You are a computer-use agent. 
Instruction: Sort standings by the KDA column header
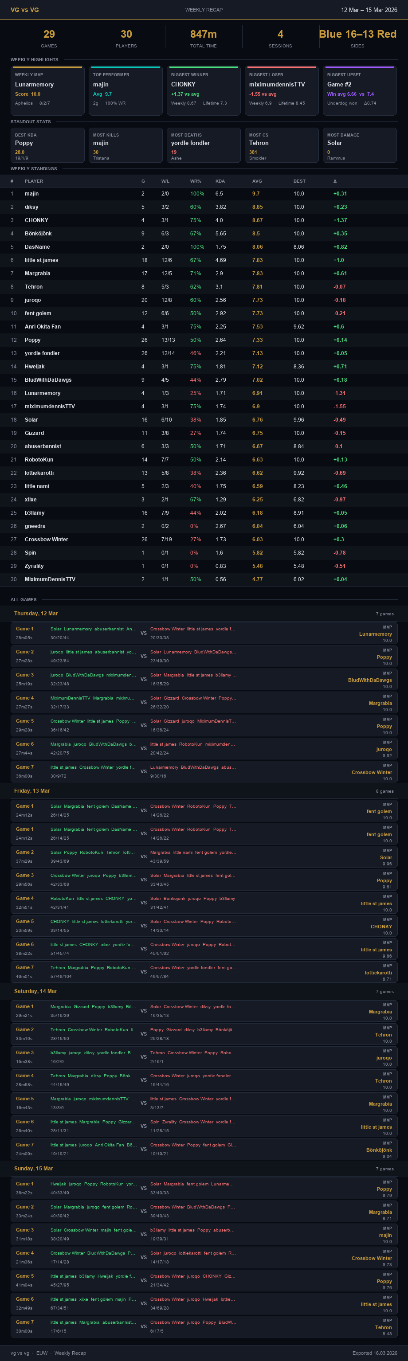point(220,181)
